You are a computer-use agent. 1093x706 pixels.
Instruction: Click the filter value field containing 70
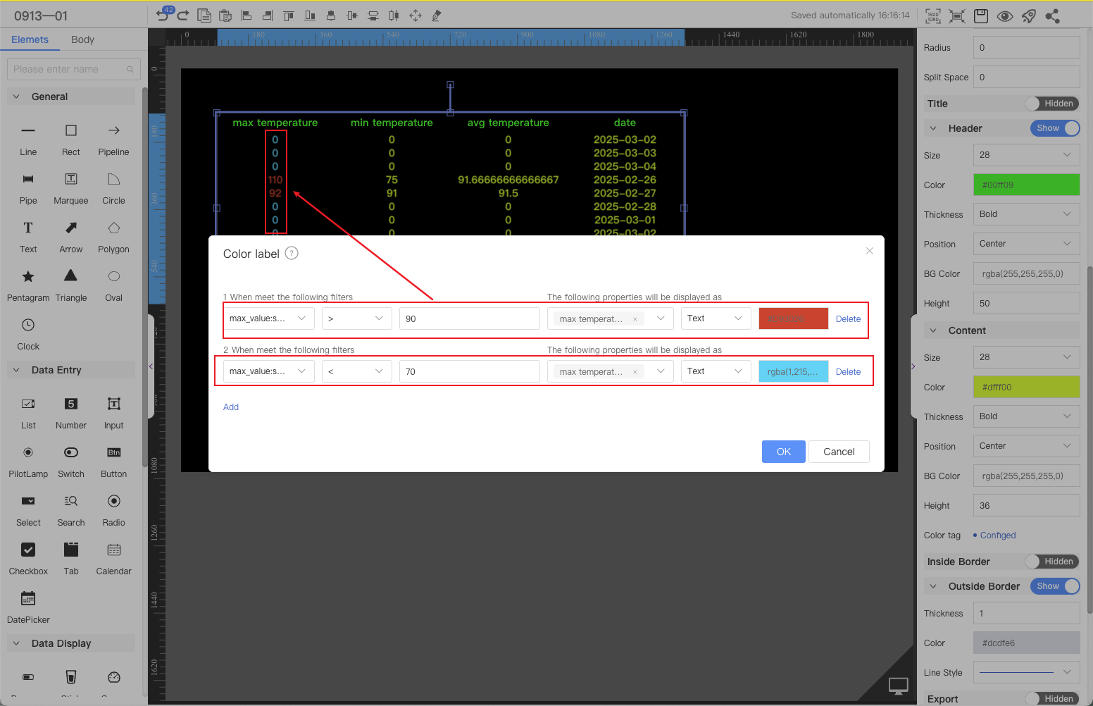pos(469,371)
